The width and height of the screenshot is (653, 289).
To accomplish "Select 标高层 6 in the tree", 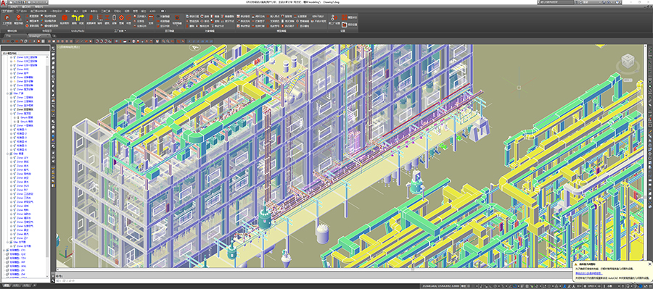I will point(22,149).
